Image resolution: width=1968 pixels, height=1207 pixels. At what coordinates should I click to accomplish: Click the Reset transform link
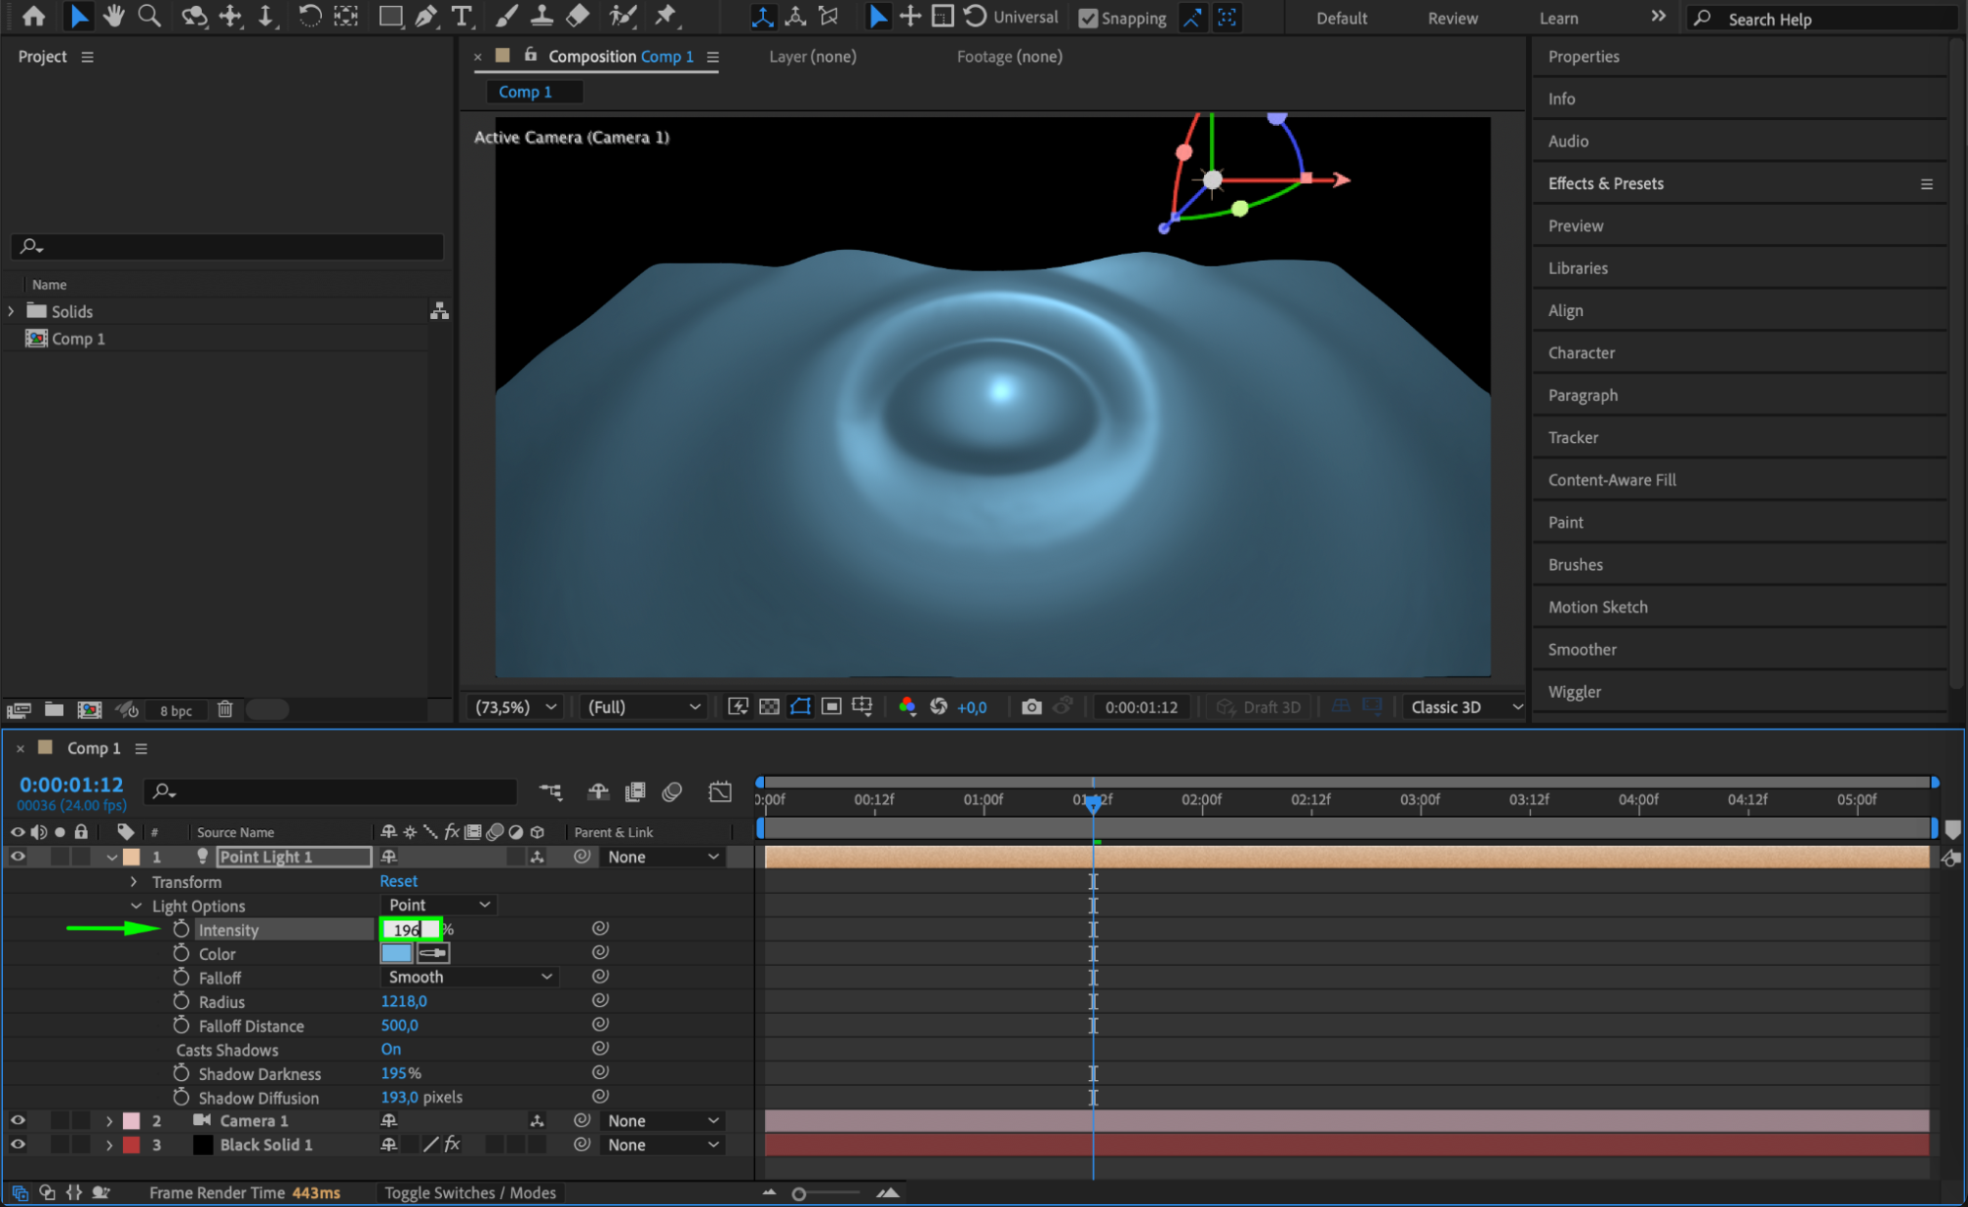399,881
